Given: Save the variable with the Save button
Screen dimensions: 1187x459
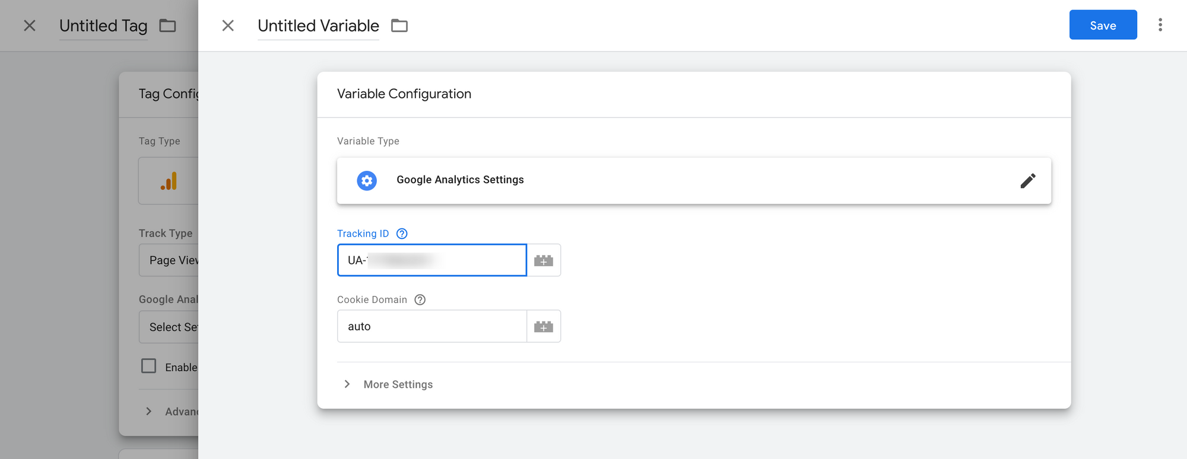Looking at the screenshot, I should pos(1103,25).
